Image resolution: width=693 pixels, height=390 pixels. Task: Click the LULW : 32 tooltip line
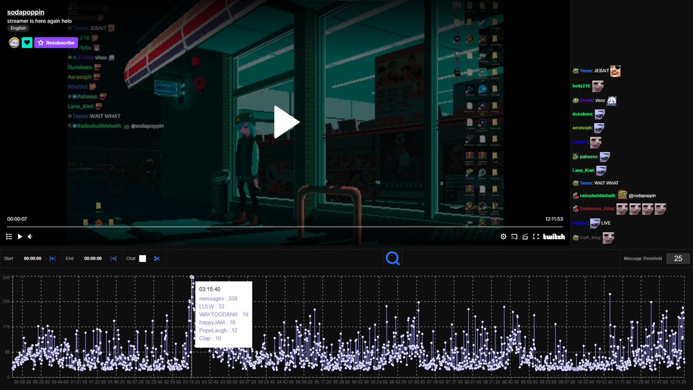pos(212,307)
